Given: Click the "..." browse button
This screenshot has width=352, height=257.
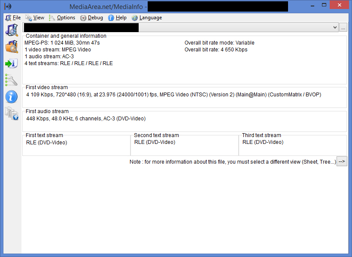Looking at the screenshot, I should pyautogui.click(x=343, y=27).
